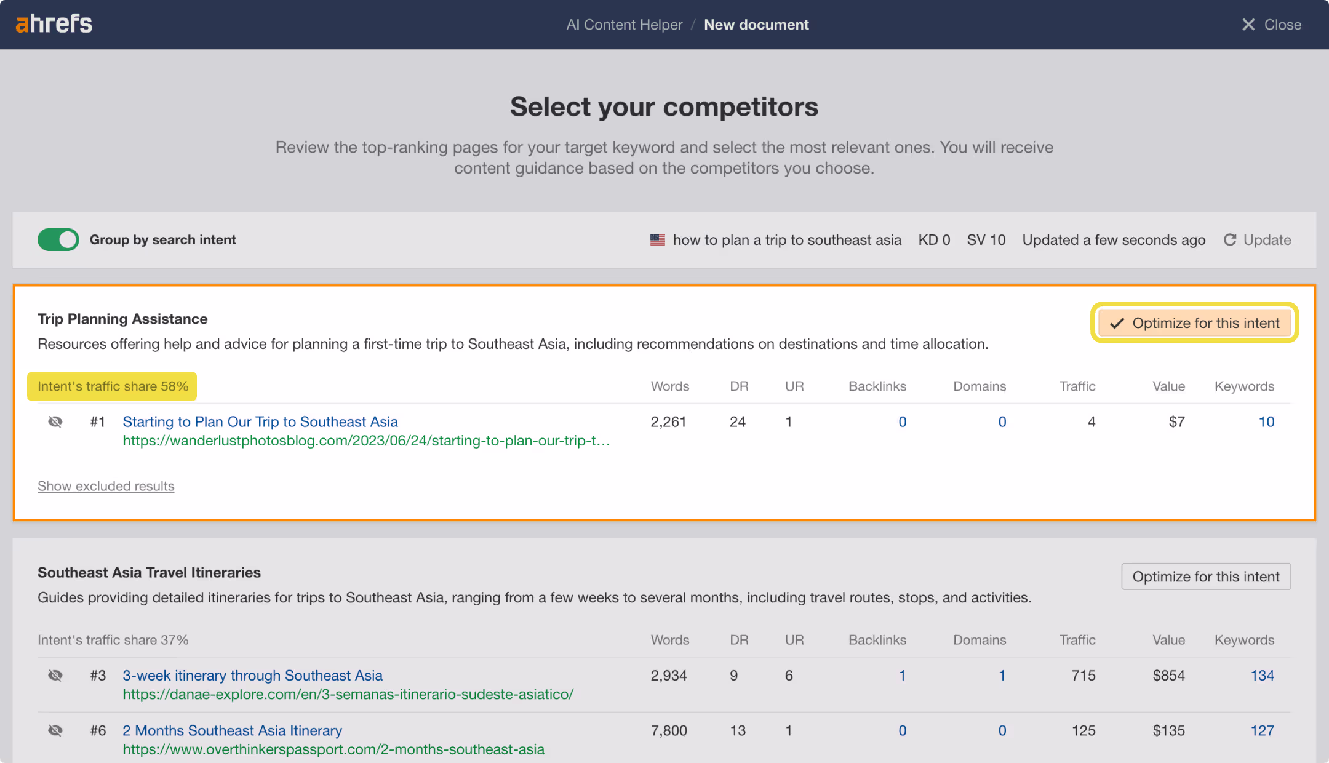Screen dimensions: 1329x763
Task: Exclude the #6 2 Months Itinerary result
Action: click(55, 730)
